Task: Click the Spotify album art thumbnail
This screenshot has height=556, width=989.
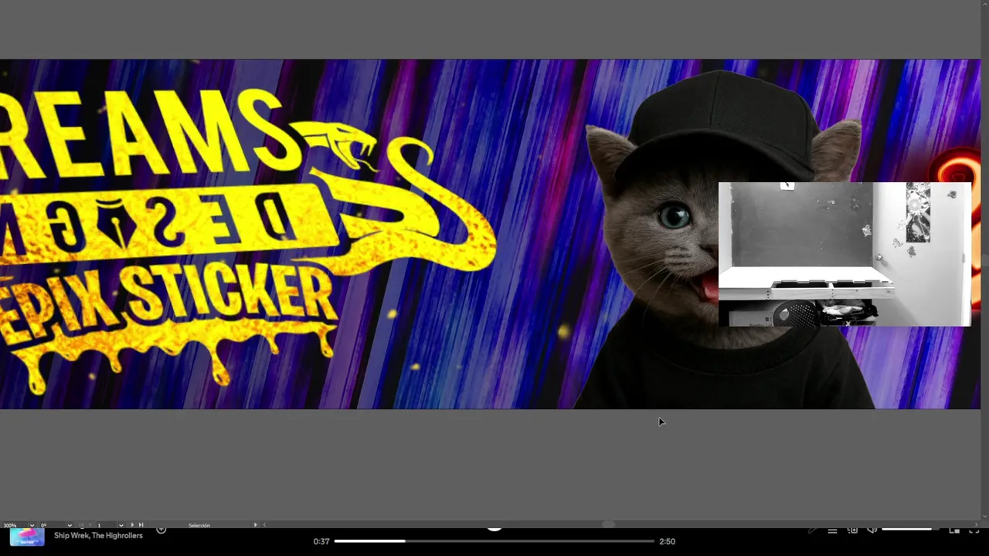Action: pos(27,537)
